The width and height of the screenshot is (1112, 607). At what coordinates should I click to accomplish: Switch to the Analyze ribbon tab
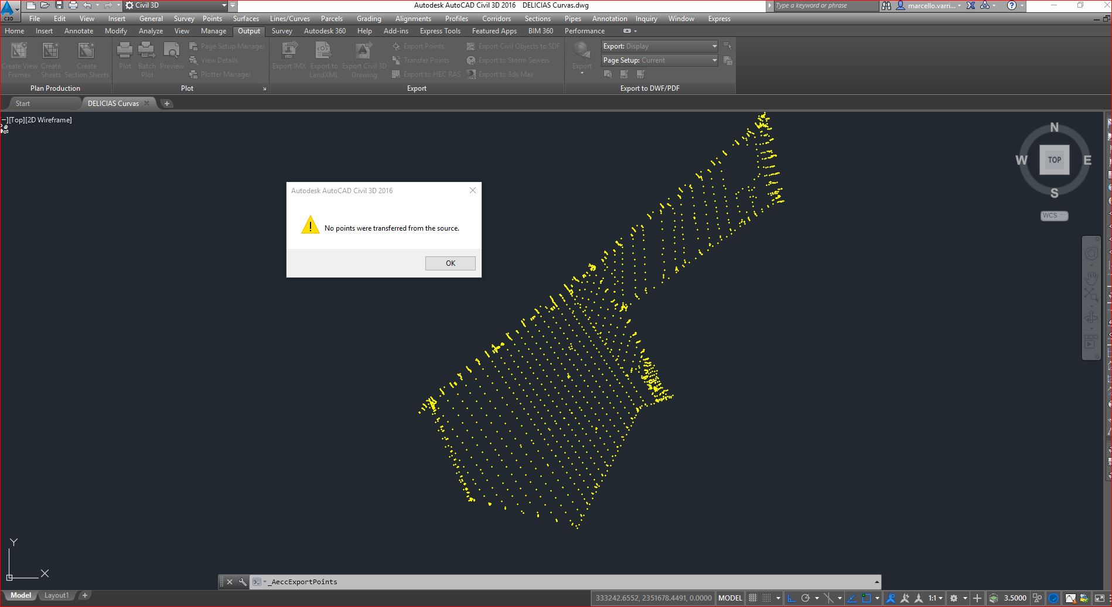[x=151, y=31]
